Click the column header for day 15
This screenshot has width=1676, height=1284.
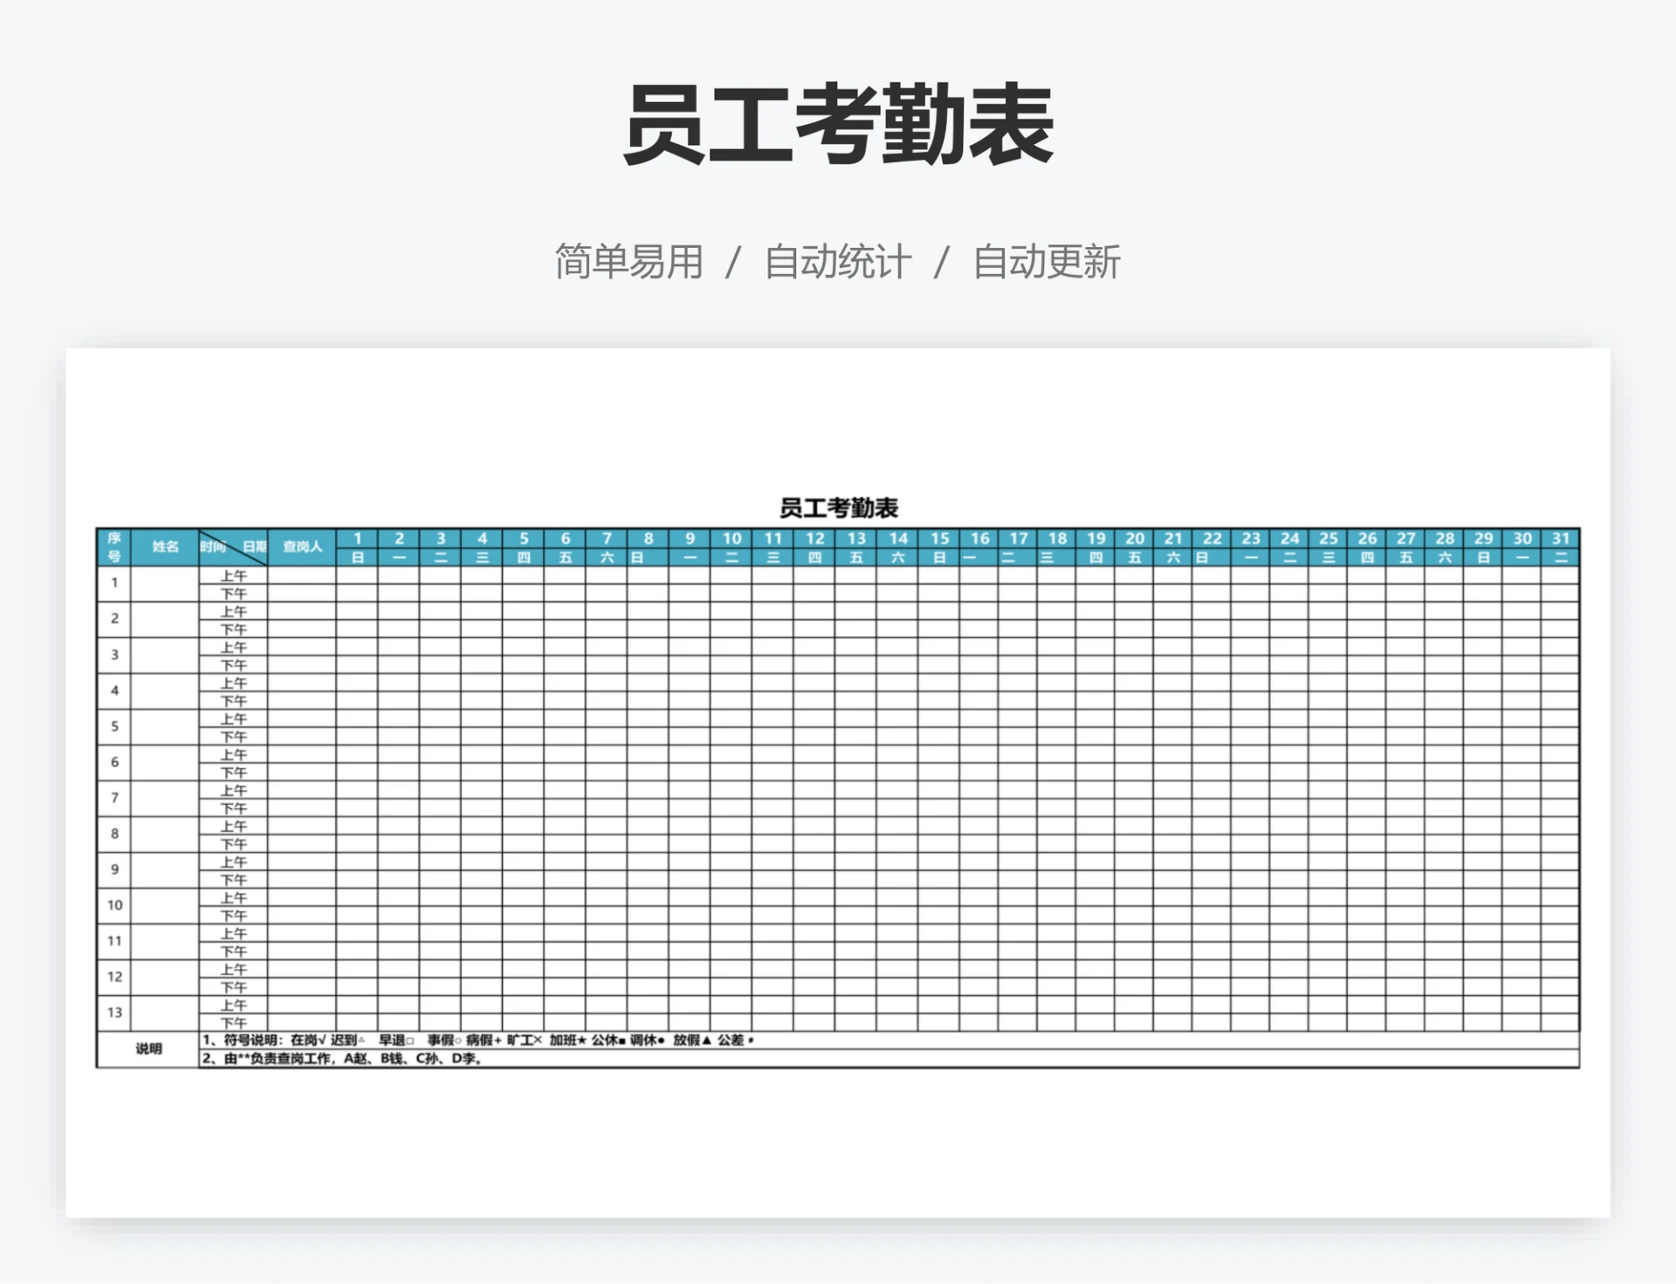point(940,539)
